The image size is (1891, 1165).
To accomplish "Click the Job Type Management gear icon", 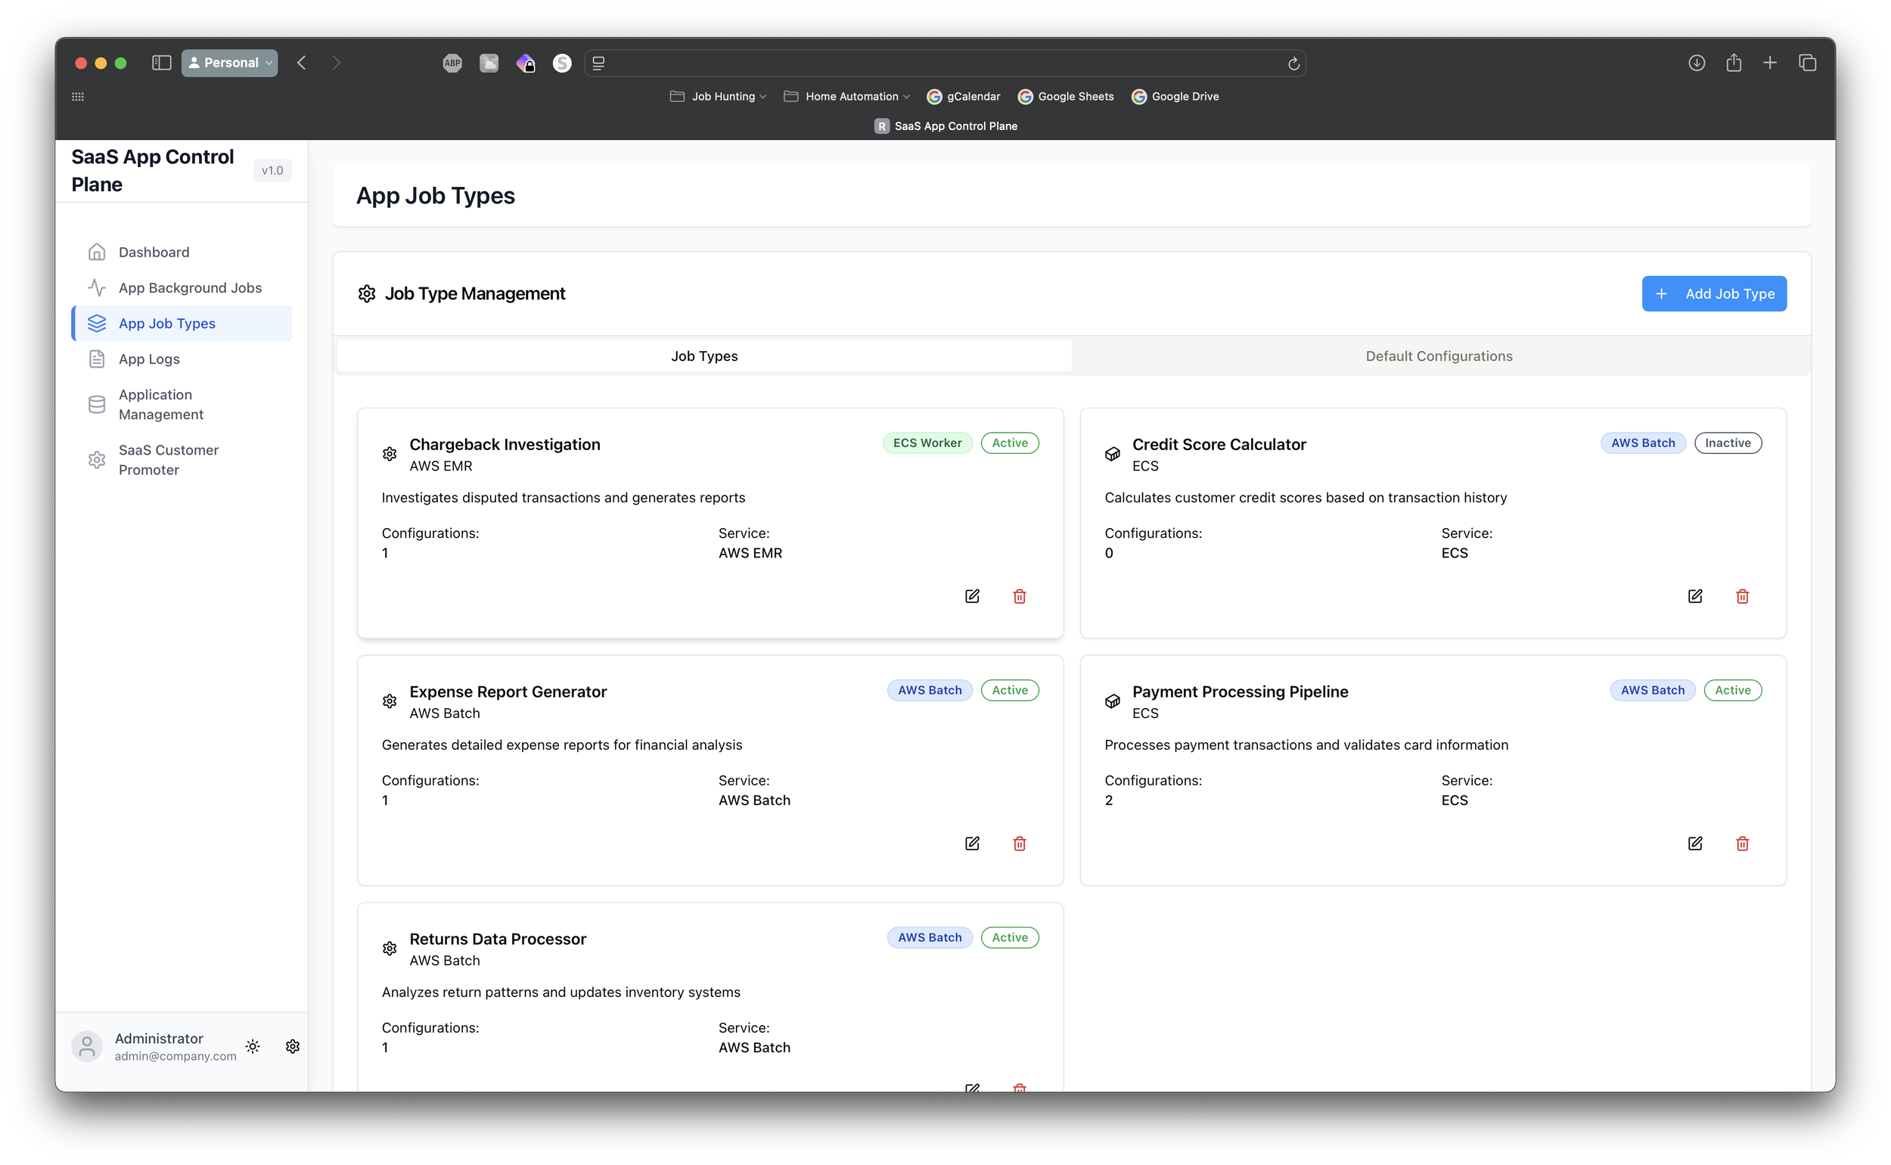I will click(x=367, y=294).
